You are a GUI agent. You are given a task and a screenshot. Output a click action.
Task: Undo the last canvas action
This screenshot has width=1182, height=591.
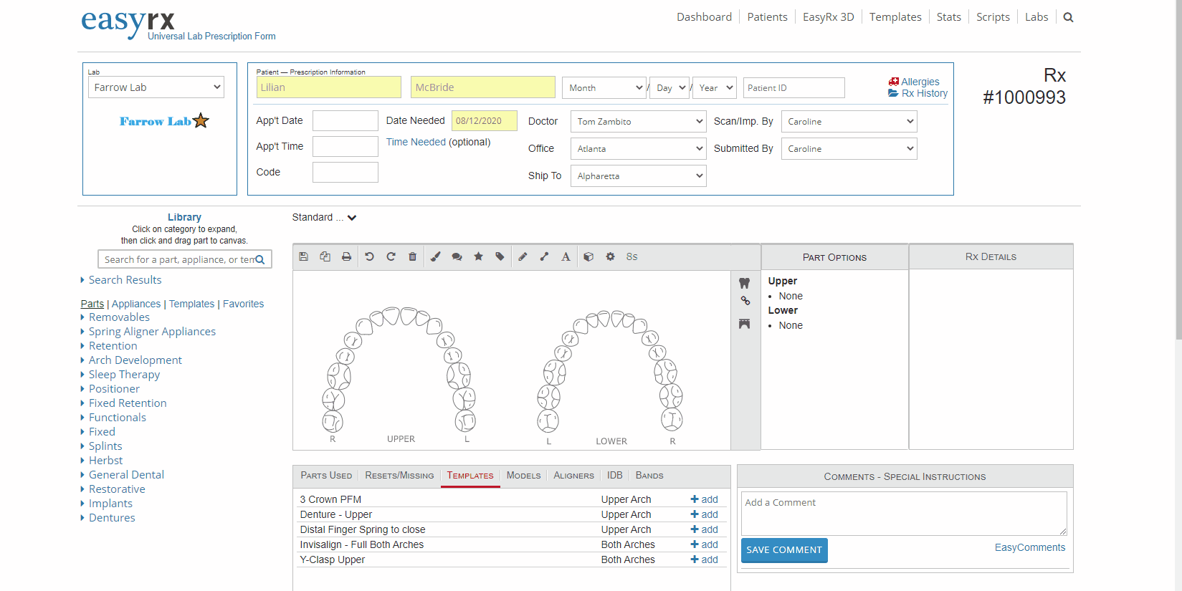[369, 256]
